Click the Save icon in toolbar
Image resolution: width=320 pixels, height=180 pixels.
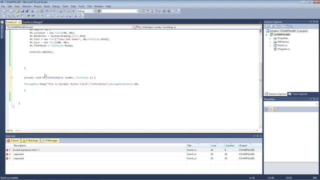(22, 11)
